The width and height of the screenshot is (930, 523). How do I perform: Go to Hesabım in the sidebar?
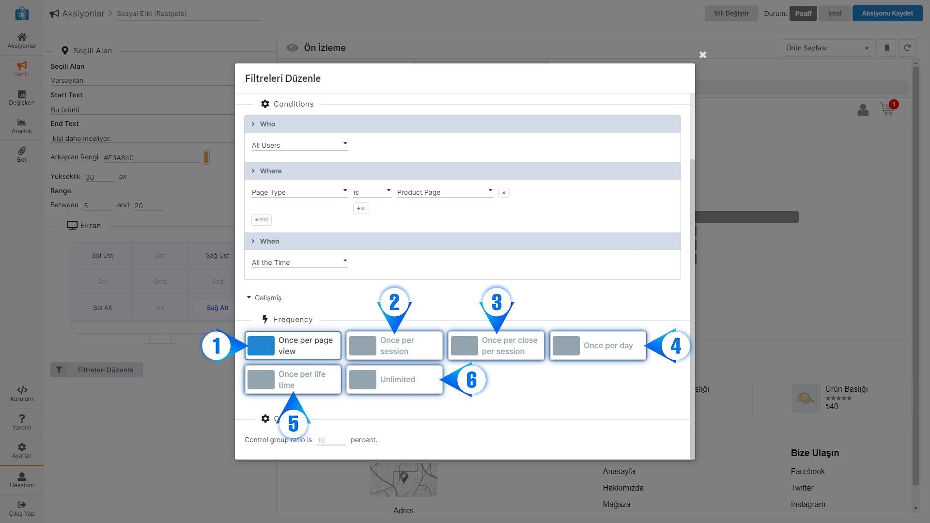[21, 479]
